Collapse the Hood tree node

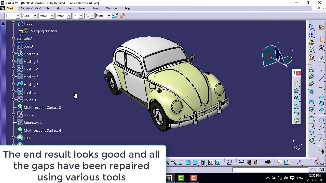[x=13, y=23]
